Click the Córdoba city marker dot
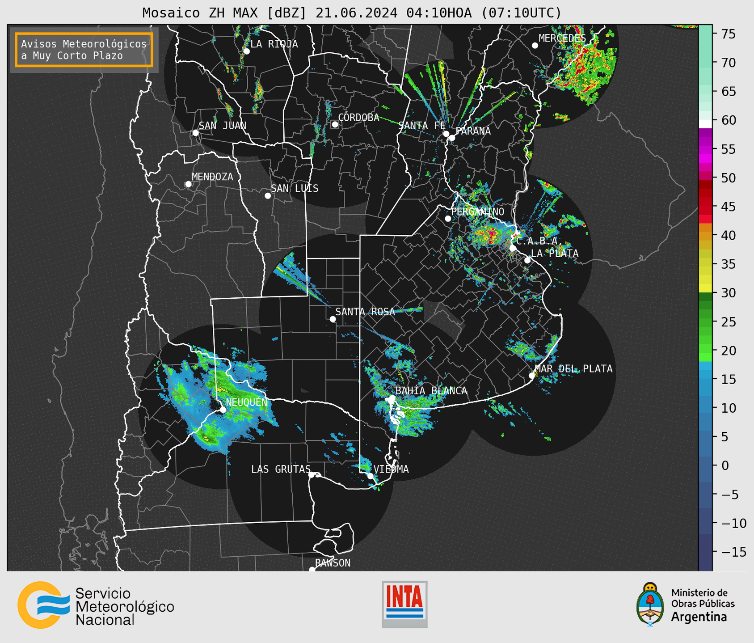The width and height of the screenshot is (754, 643). (x=335, y=124)
